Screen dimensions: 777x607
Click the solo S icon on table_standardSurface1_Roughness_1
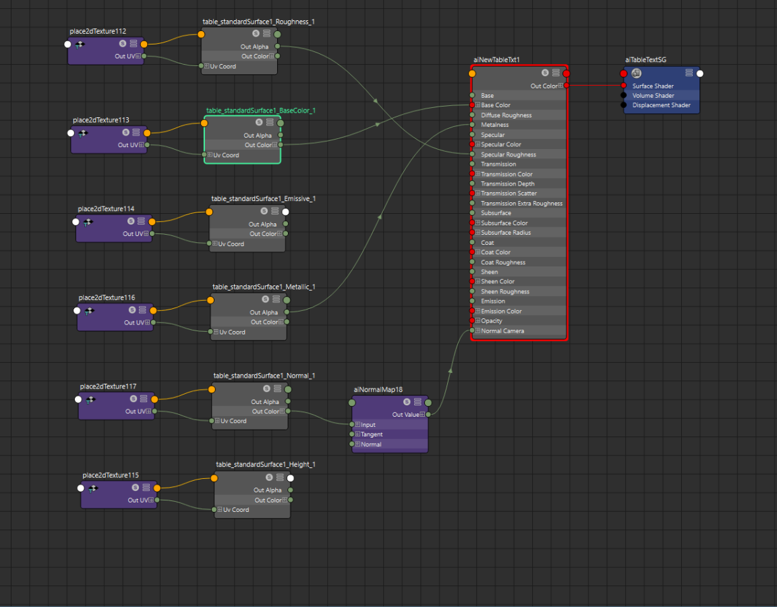click(x=256, y=33)
